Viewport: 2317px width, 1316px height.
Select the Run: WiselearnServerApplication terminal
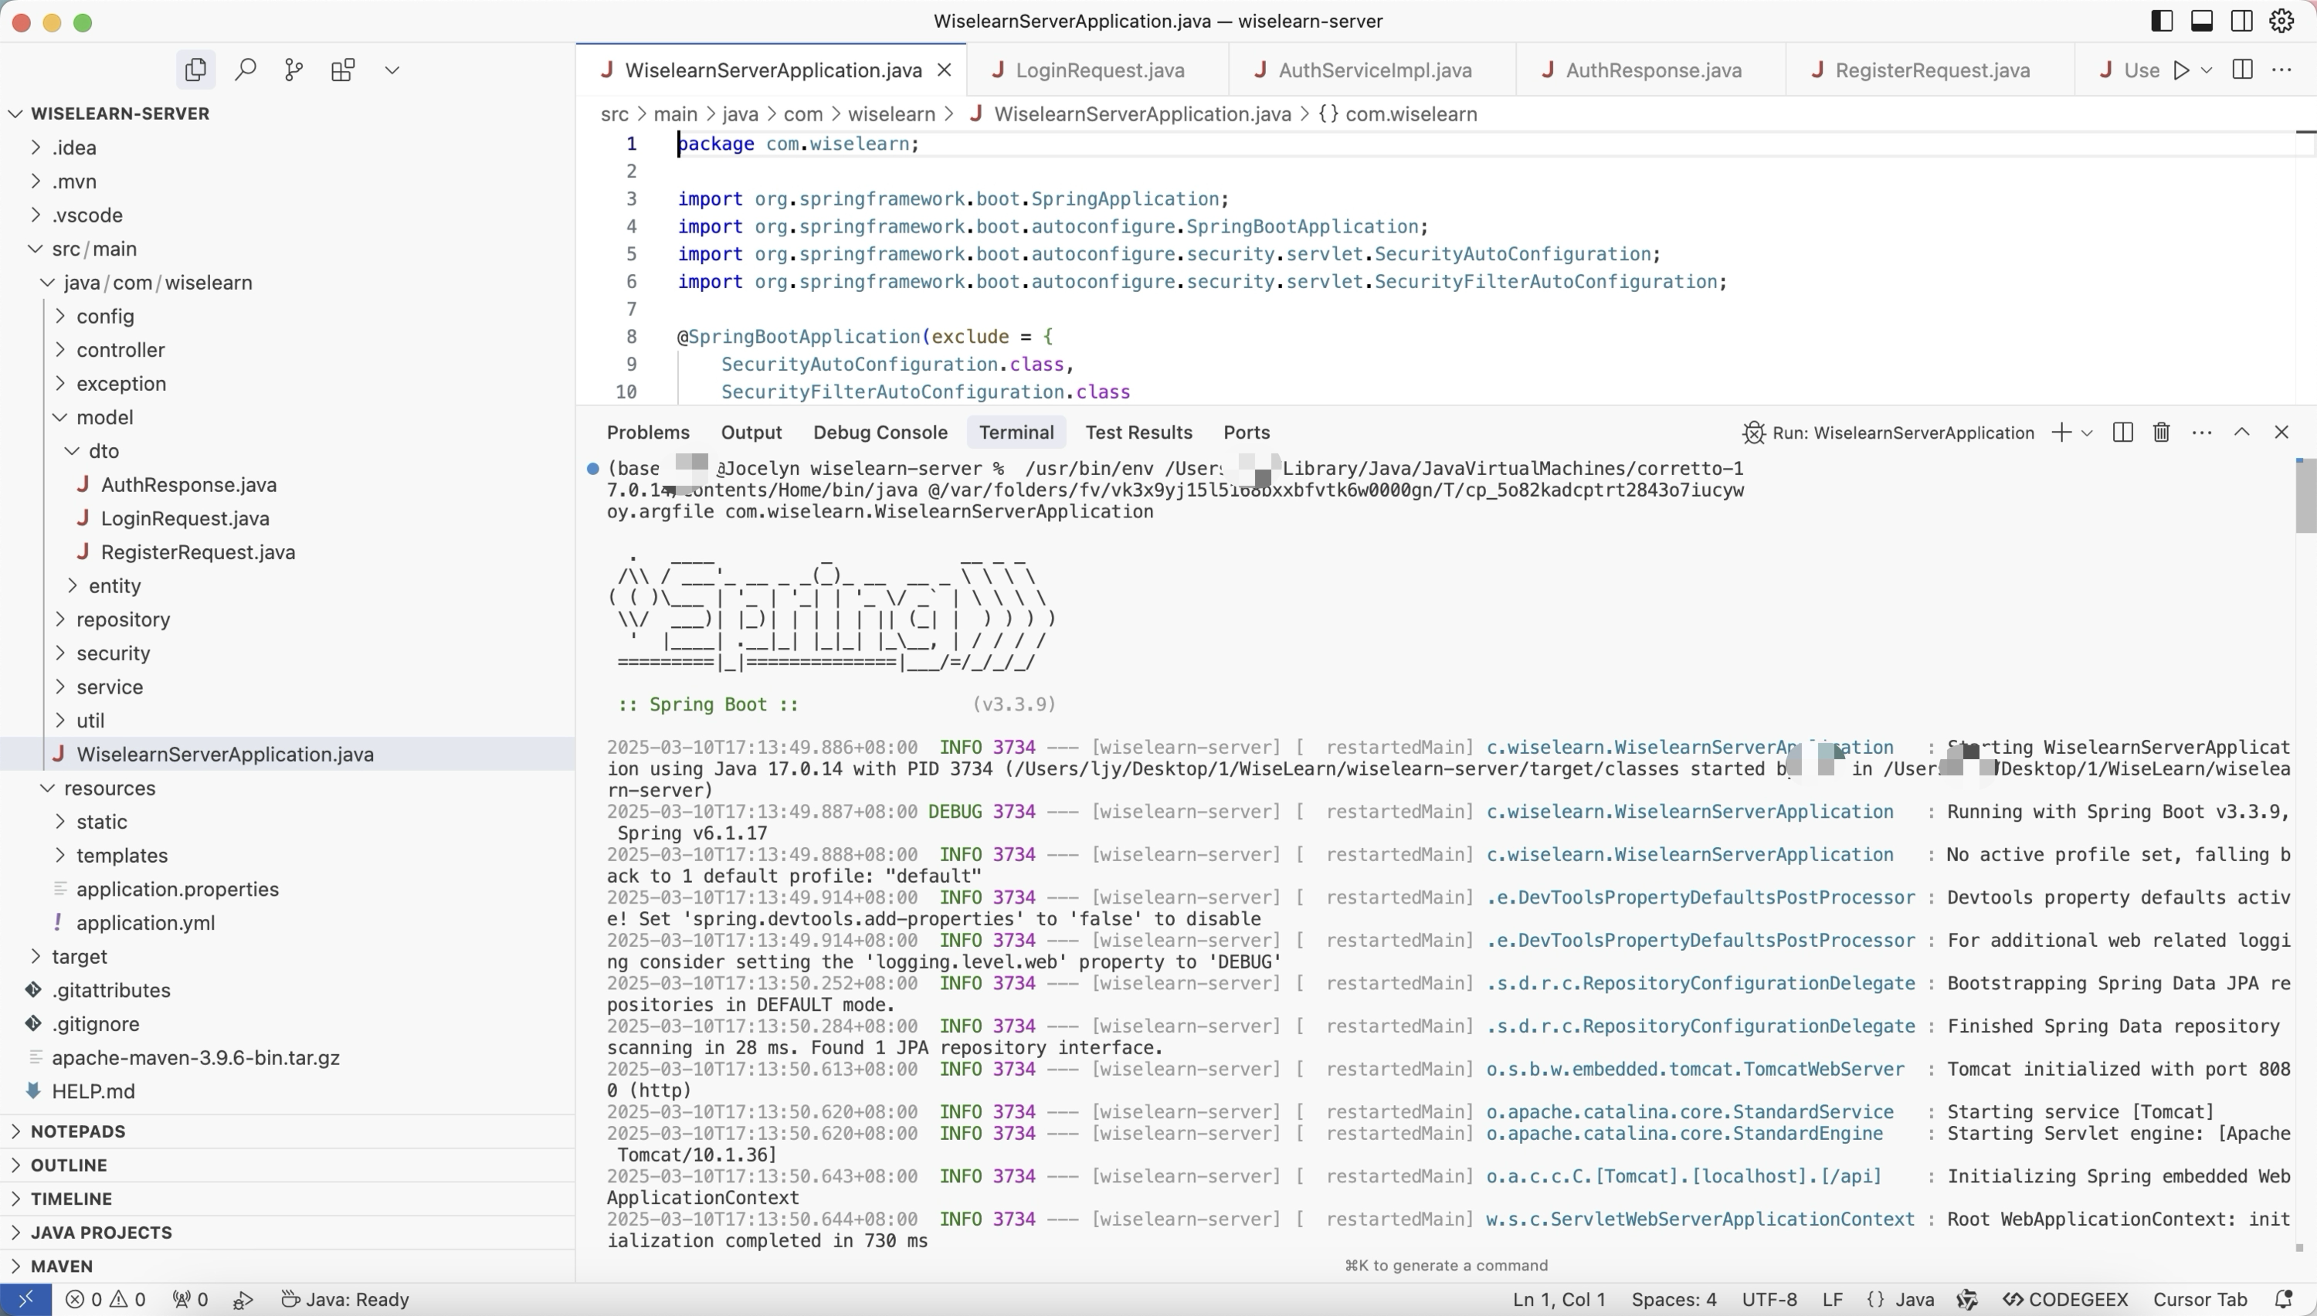[x=1888, y=433]
